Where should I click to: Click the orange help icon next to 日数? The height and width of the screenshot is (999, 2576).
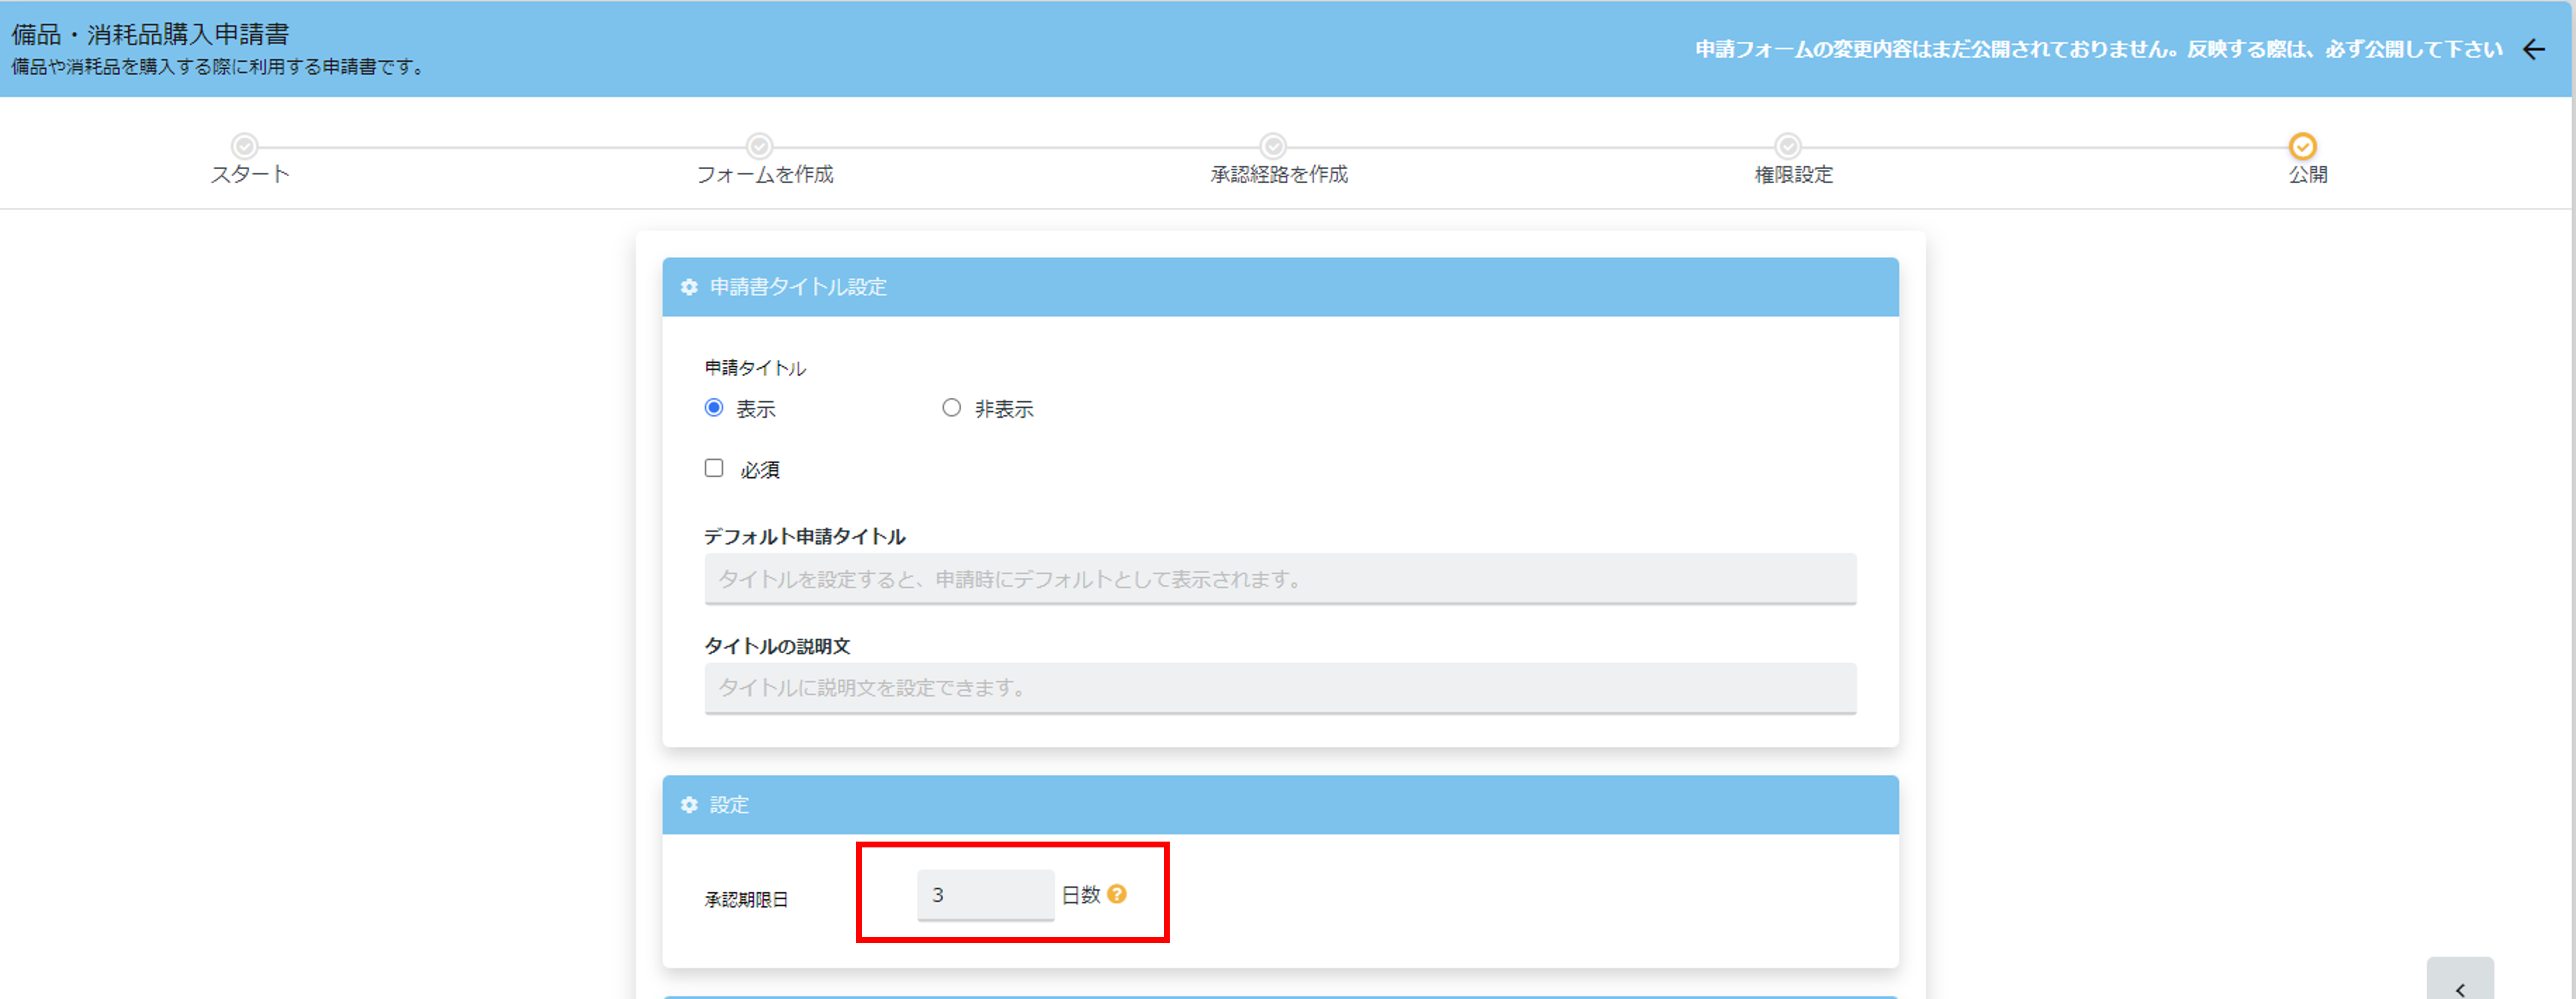(x=1117, y=894)
